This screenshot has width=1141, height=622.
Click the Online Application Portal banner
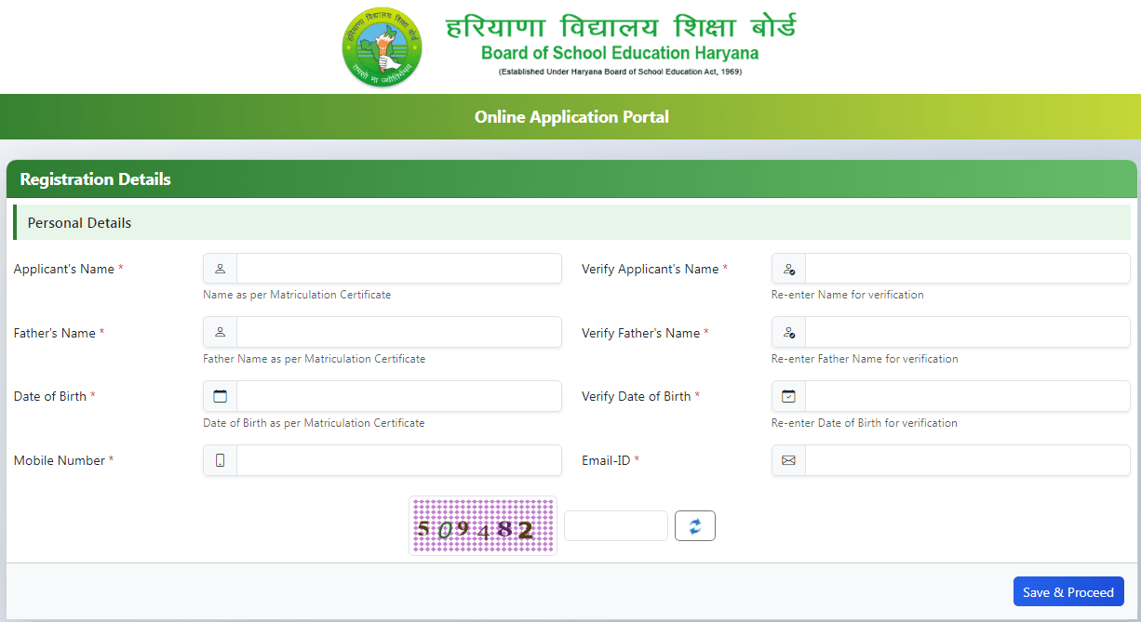tap(570, 116)
